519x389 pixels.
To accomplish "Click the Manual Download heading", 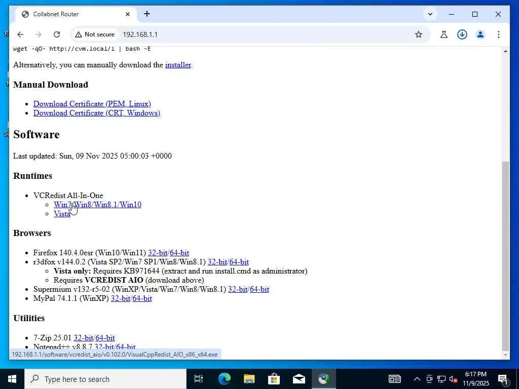I will pos(51,85).
